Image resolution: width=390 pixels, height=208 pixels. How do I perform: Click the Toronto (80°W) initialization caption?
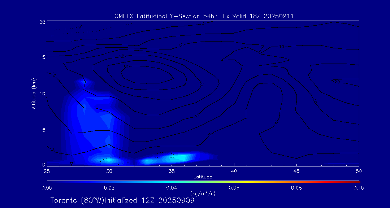click(122, 200)
